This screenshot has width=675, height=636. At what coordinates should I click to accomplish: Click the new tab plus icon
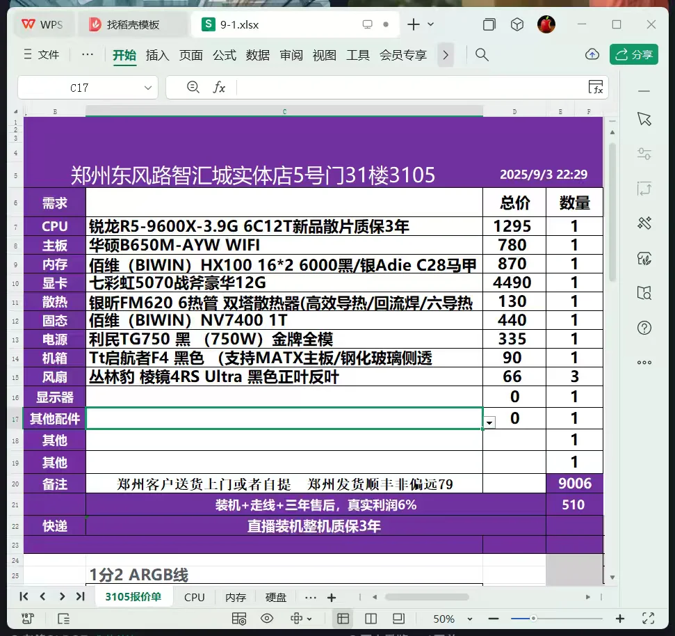point(413,24)
